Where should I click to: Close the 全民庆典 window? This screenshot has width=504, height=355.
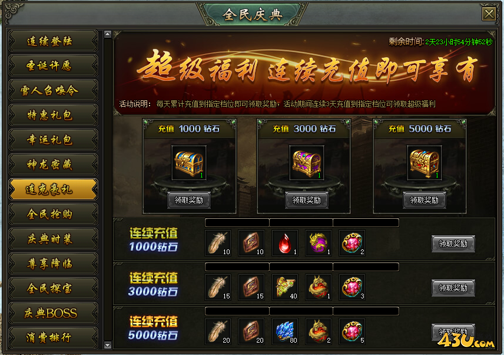pyautogui.click(x=489, y=14)
